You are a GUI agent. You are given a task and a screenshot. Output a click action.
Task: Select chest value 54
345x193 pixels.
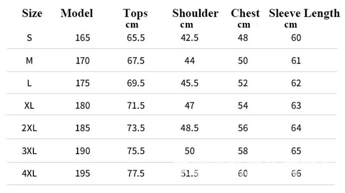(x=243, y=105)
